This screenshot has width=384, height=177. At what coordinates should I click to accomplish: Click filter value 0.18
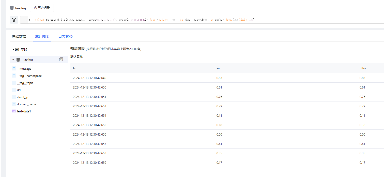click(x=362, y=125)
